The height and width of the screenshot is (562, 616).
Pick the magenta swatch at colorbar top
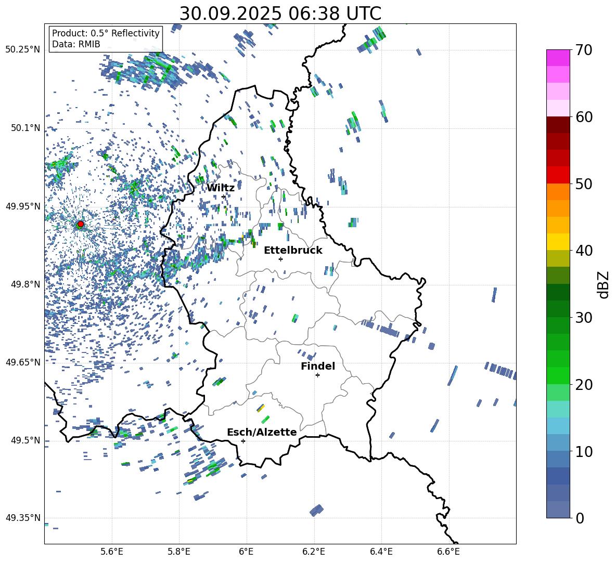(x=558, y=58)
